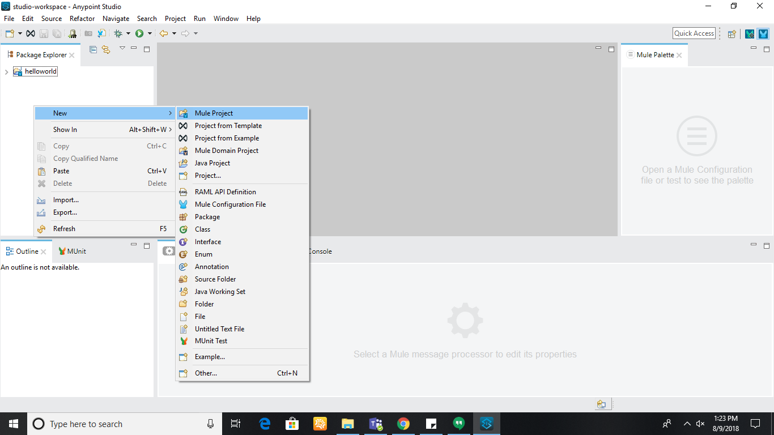Click the Anypoint Exchange toolbar icon
Viewport: 774px width, 435px height.
point(31,33)
